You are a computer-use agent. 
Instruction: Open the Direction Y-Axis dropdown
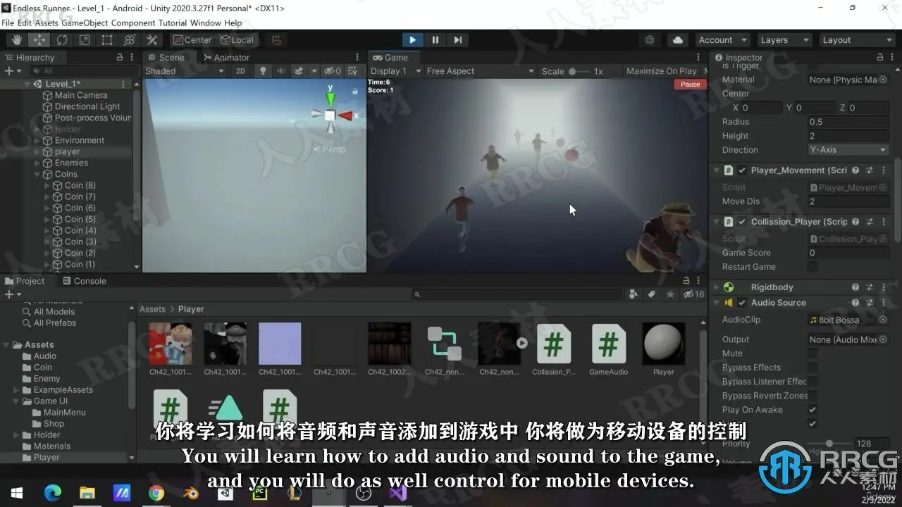coord(848,150)
